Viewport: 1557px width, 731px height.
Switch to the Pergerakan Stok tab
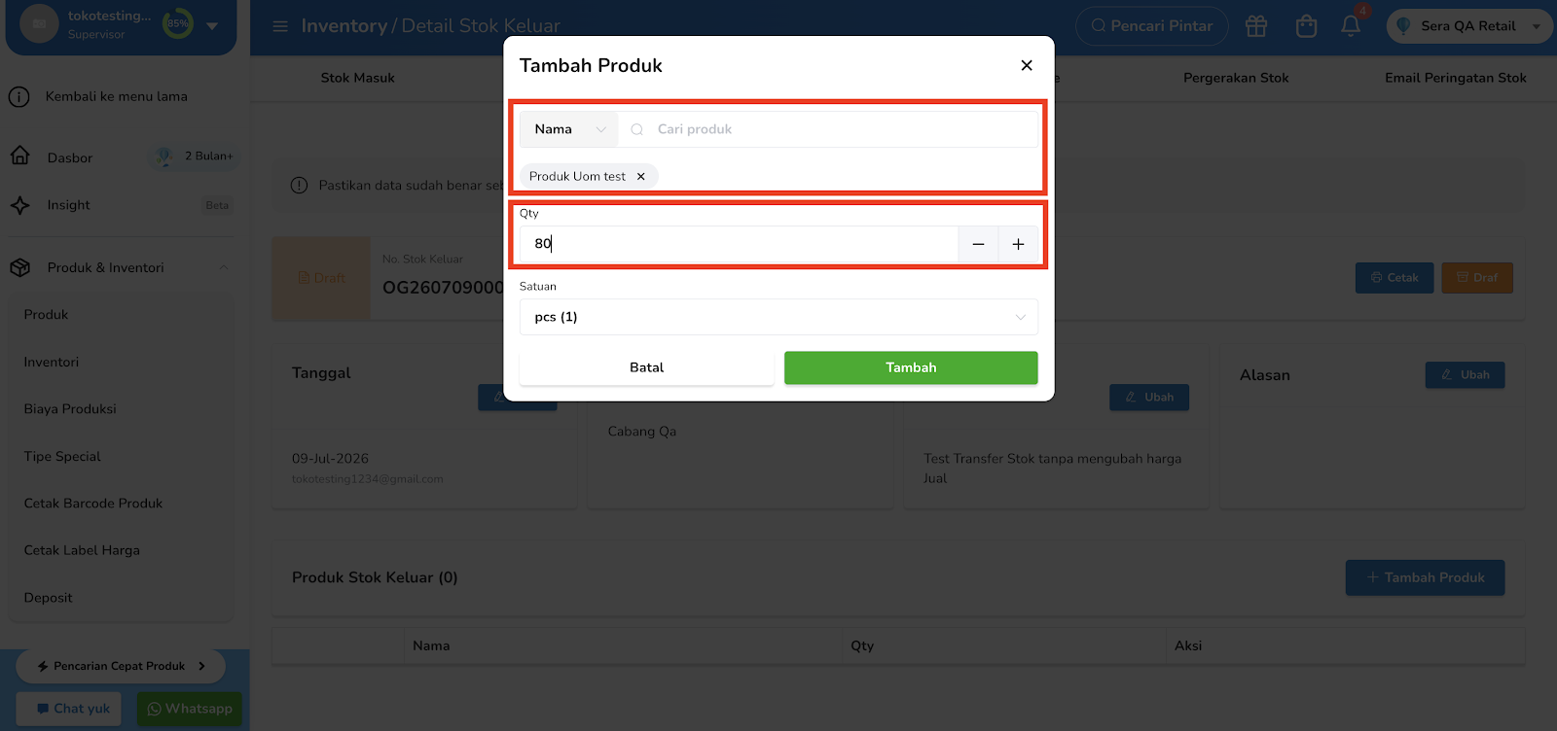1236,78
